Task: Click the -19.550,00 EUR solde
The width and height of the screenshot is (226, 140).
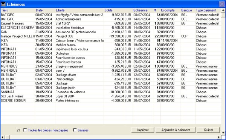Action: [x=120, y=36]
